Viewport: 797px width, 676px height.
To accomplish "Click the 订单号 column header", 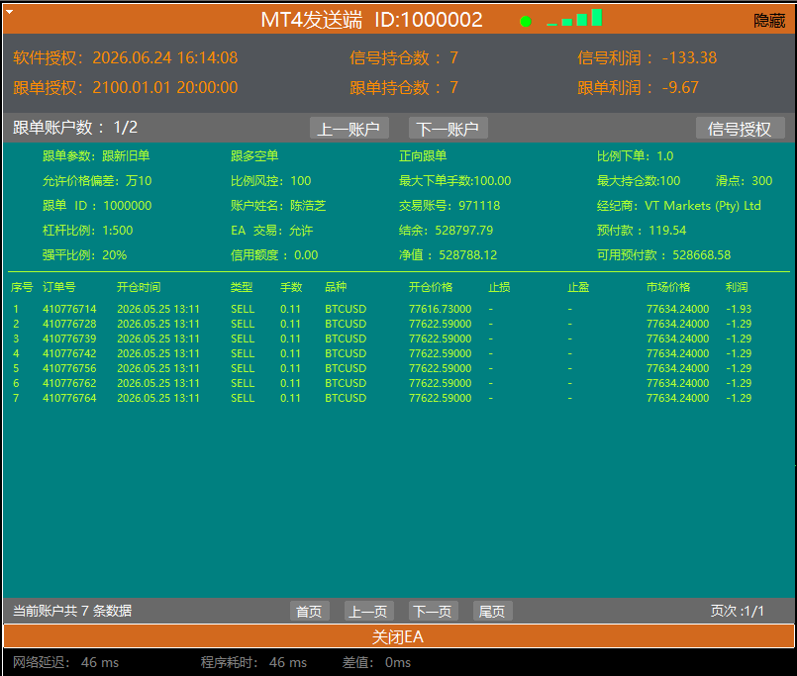I will point(59,287).
